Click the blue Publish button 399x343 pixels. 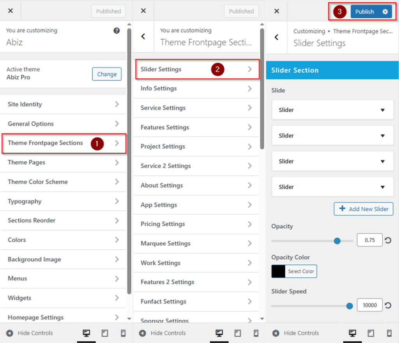click(x=364, y=12)
